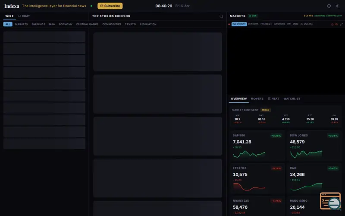
Task: Click the 10Y value 4.310
Action: (x=286, y=119)
